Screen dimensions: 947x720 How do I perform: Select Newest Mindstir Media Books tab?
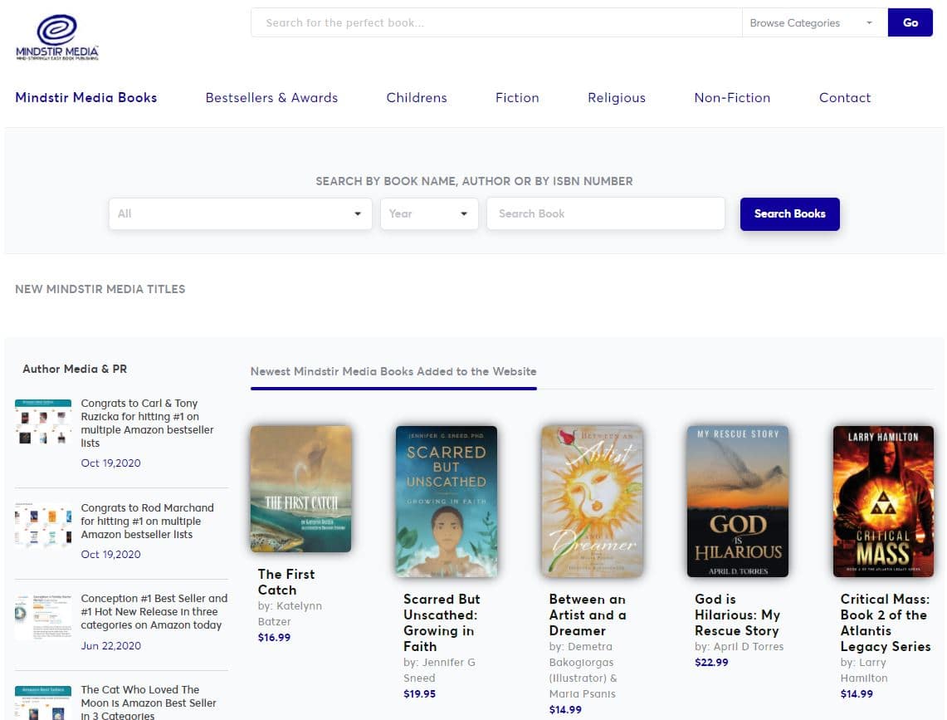(x=393, y=371)
